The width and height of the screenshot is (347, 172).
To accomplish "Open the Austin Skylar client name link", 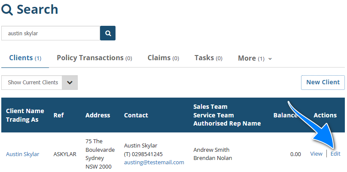I will [x=22, y=154].
